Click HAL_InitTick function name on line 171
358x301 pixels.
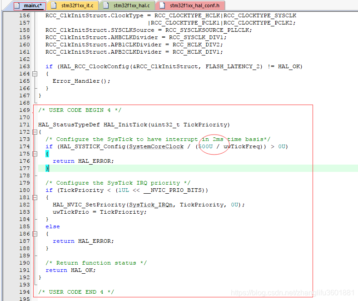(125, 125)
